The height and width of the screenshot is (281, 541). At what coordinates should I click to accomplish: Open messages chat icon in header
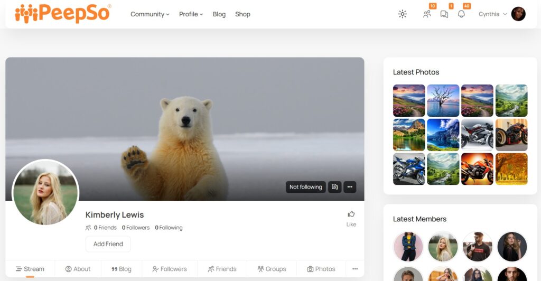[444, 14]
